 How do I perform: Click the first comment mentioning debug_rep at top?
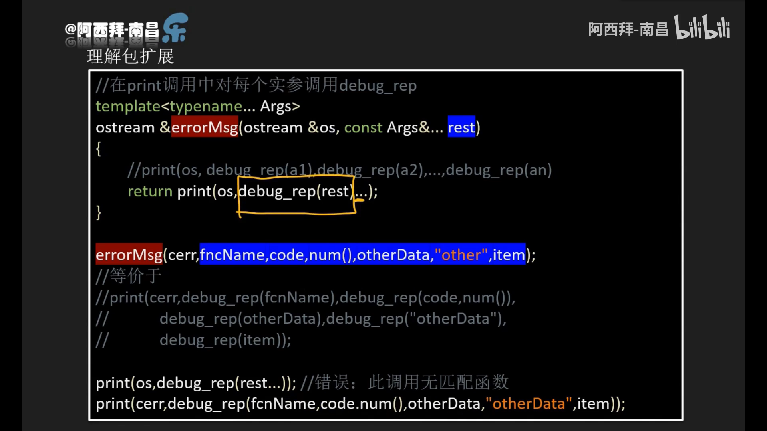click(256, 85)
